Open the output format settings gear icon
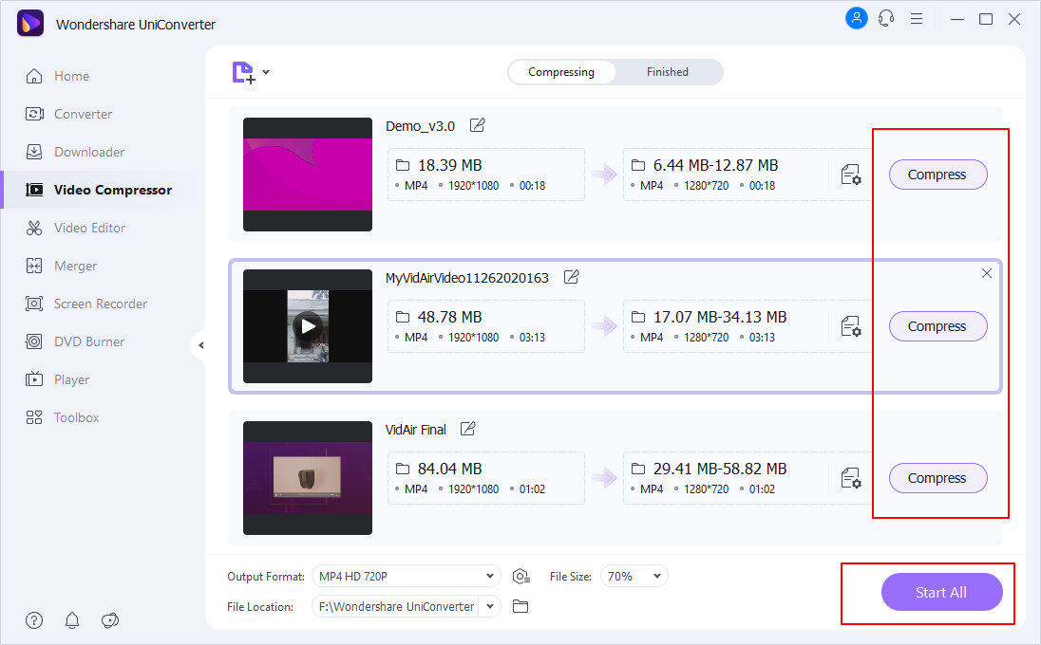1041x645 pixels. (x=521, y=577)
